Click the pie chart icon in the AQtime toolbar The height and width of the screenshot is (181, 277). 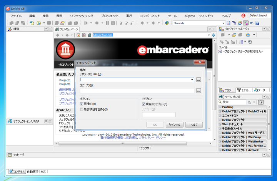tap(240, 23)
